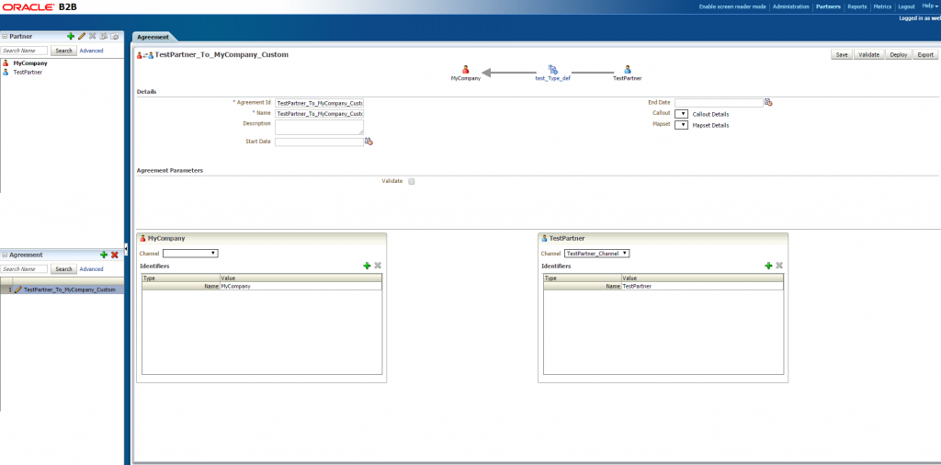The width and height of the screenshot is (941, 465).
Task: Click the Deploy button
Action: [899, 54]
